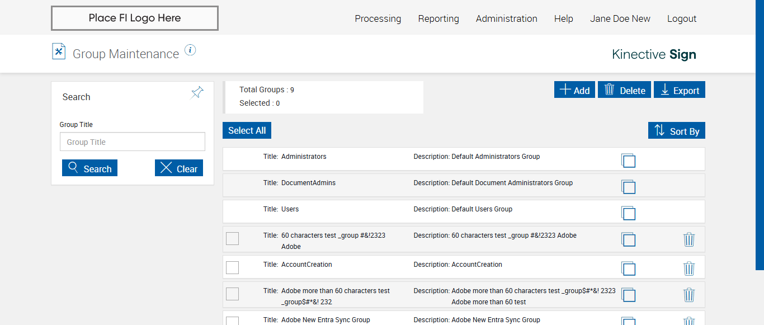Open the Processing menu
The height and width of the screenshot is (325, 764).
378,18
